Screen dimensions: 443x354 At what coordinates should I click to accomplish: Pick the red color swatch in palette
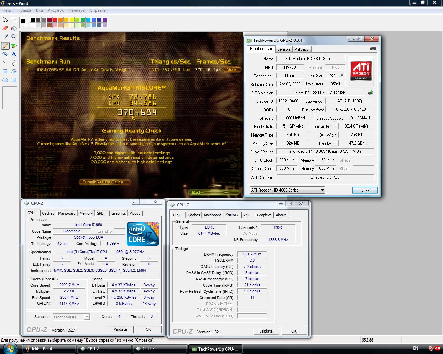55,20
